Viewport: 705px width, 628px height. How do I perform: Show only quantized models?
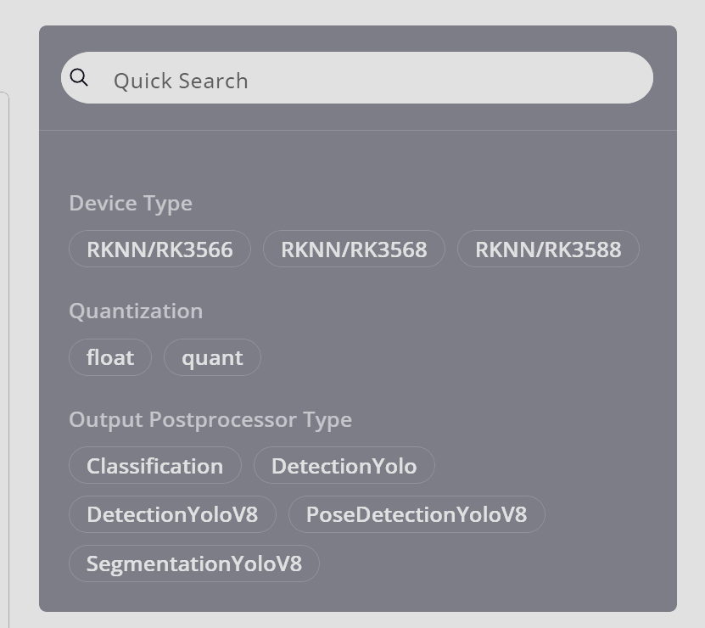point(212,357)
